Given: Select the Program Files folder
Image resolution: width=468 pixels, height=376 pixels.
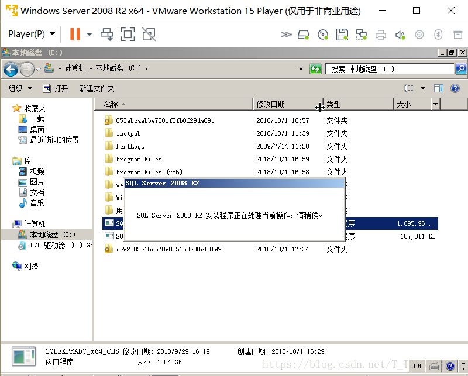Looking at the screenshot, I should 139,159.
